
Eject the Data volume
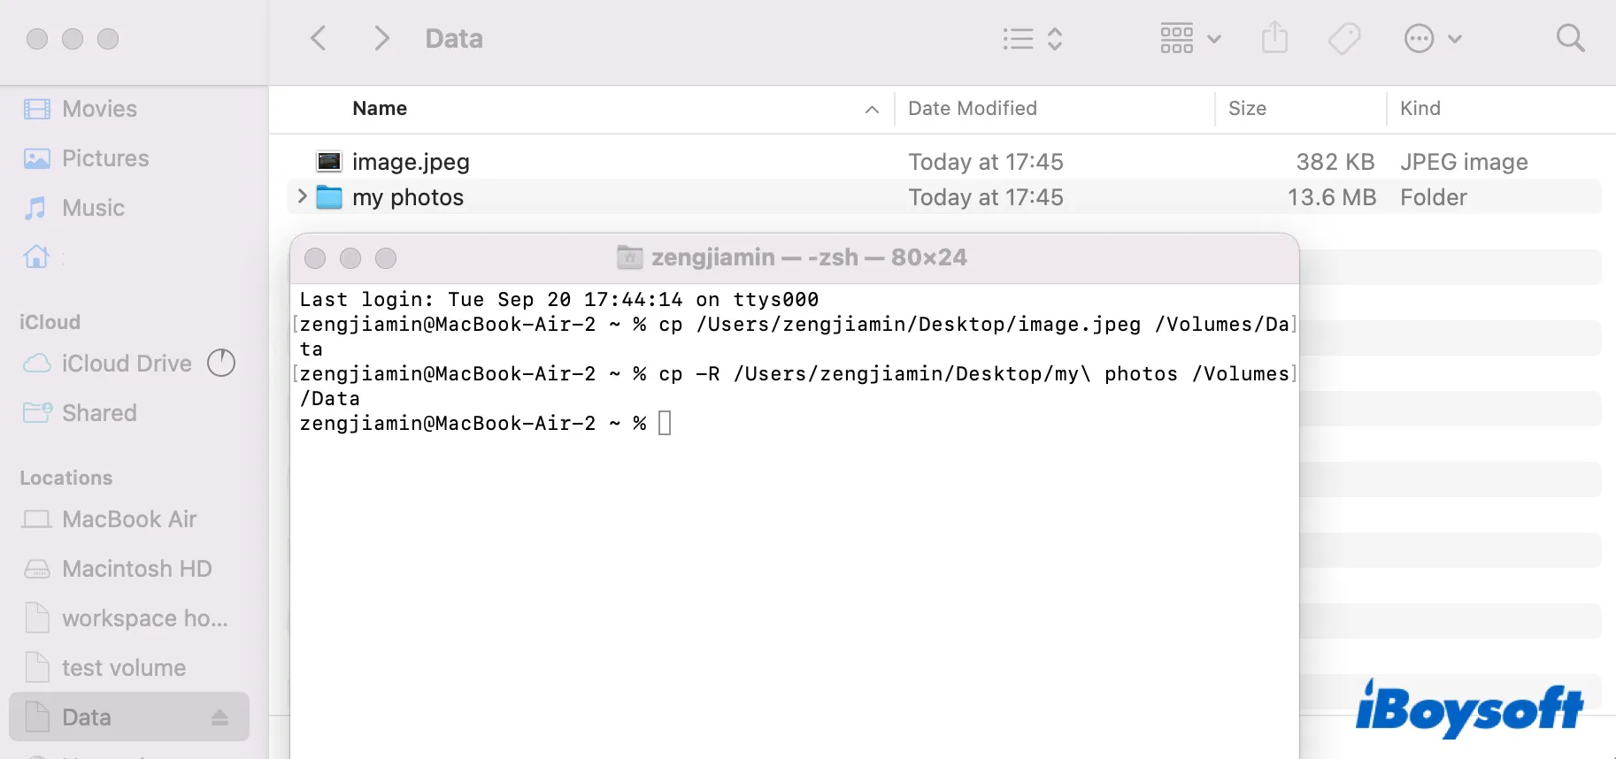pyautogui.click(x=219, y=717)
